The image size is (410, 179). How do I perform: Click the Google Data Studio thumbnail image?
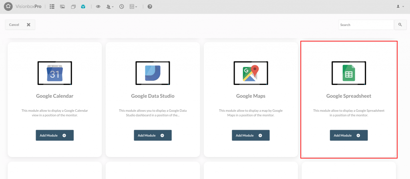153,73
